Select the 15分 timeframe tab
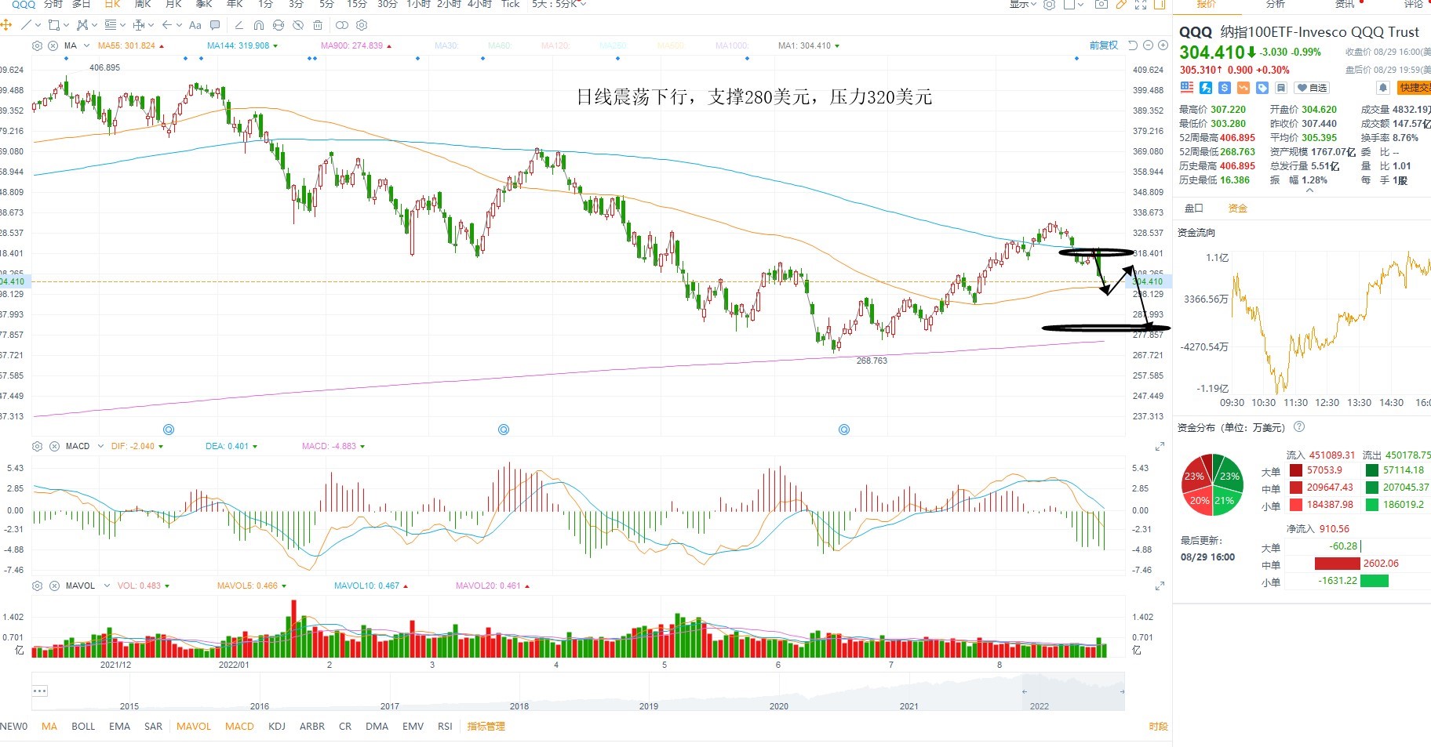This screenshot has width=1431, height=747. (x=357, y=5)
